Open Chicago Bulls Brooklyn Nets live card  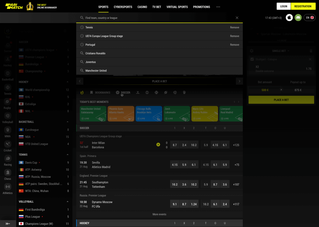(x=149, y=113)
